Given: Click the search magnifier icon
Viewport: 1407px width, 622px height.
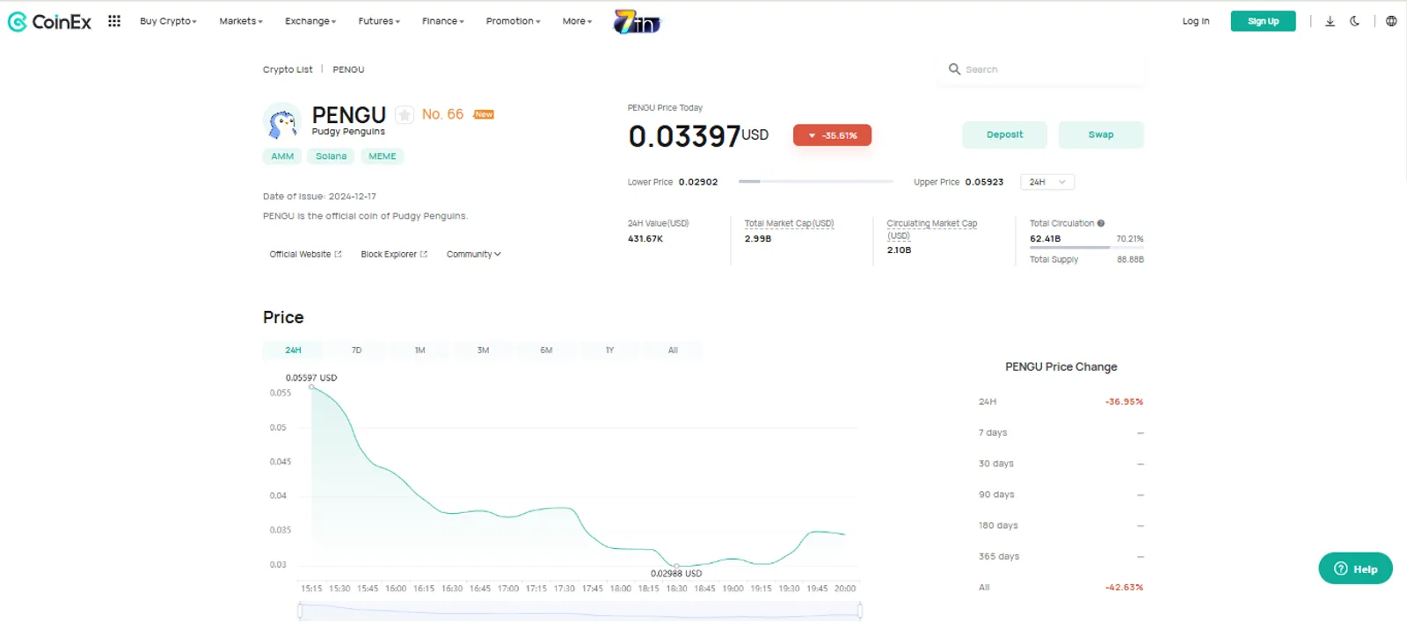Looking at the screenshot, I should point(954,69).
